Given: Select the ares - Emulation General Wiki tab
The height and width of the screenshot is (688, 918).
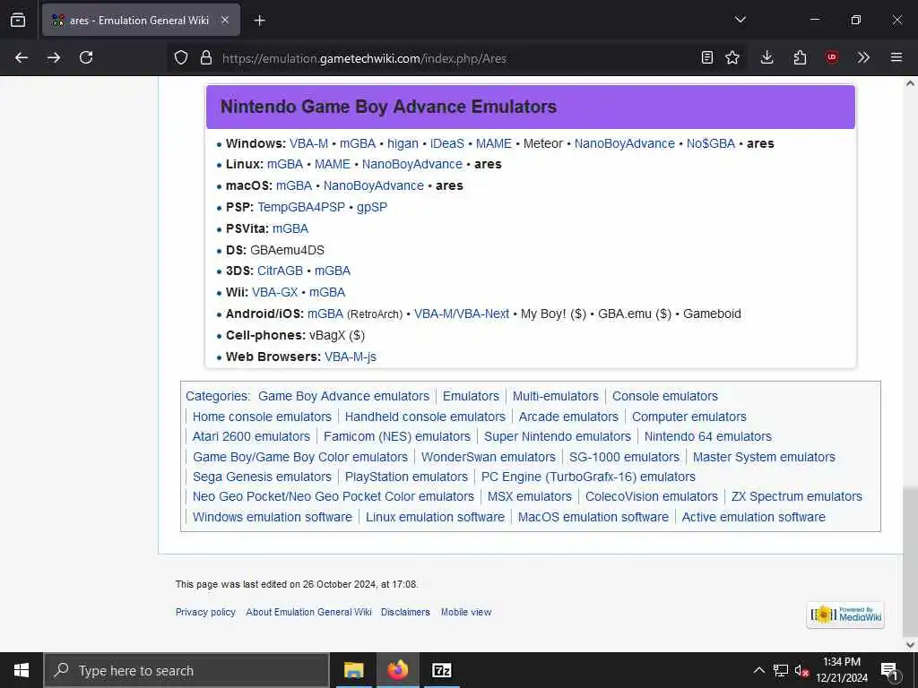Looking at the screenshot, I should [141, 20].
